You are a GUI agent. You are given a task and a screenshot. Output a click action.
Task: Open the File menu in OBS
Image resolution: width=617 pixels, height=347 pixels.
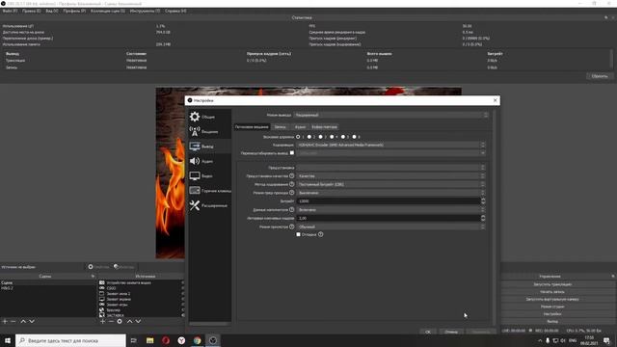(10, 11)
